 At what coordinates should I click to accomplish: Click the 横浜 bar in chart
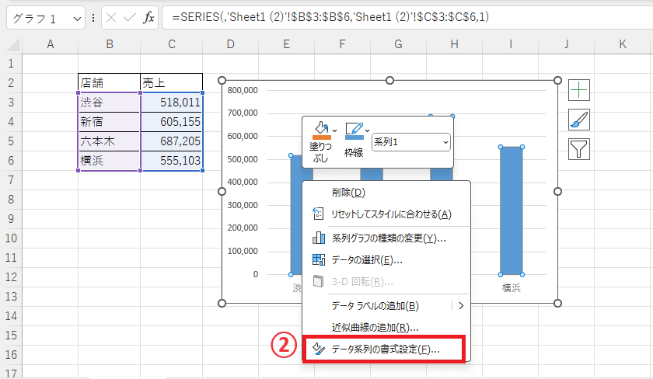[x=511, y=210]
